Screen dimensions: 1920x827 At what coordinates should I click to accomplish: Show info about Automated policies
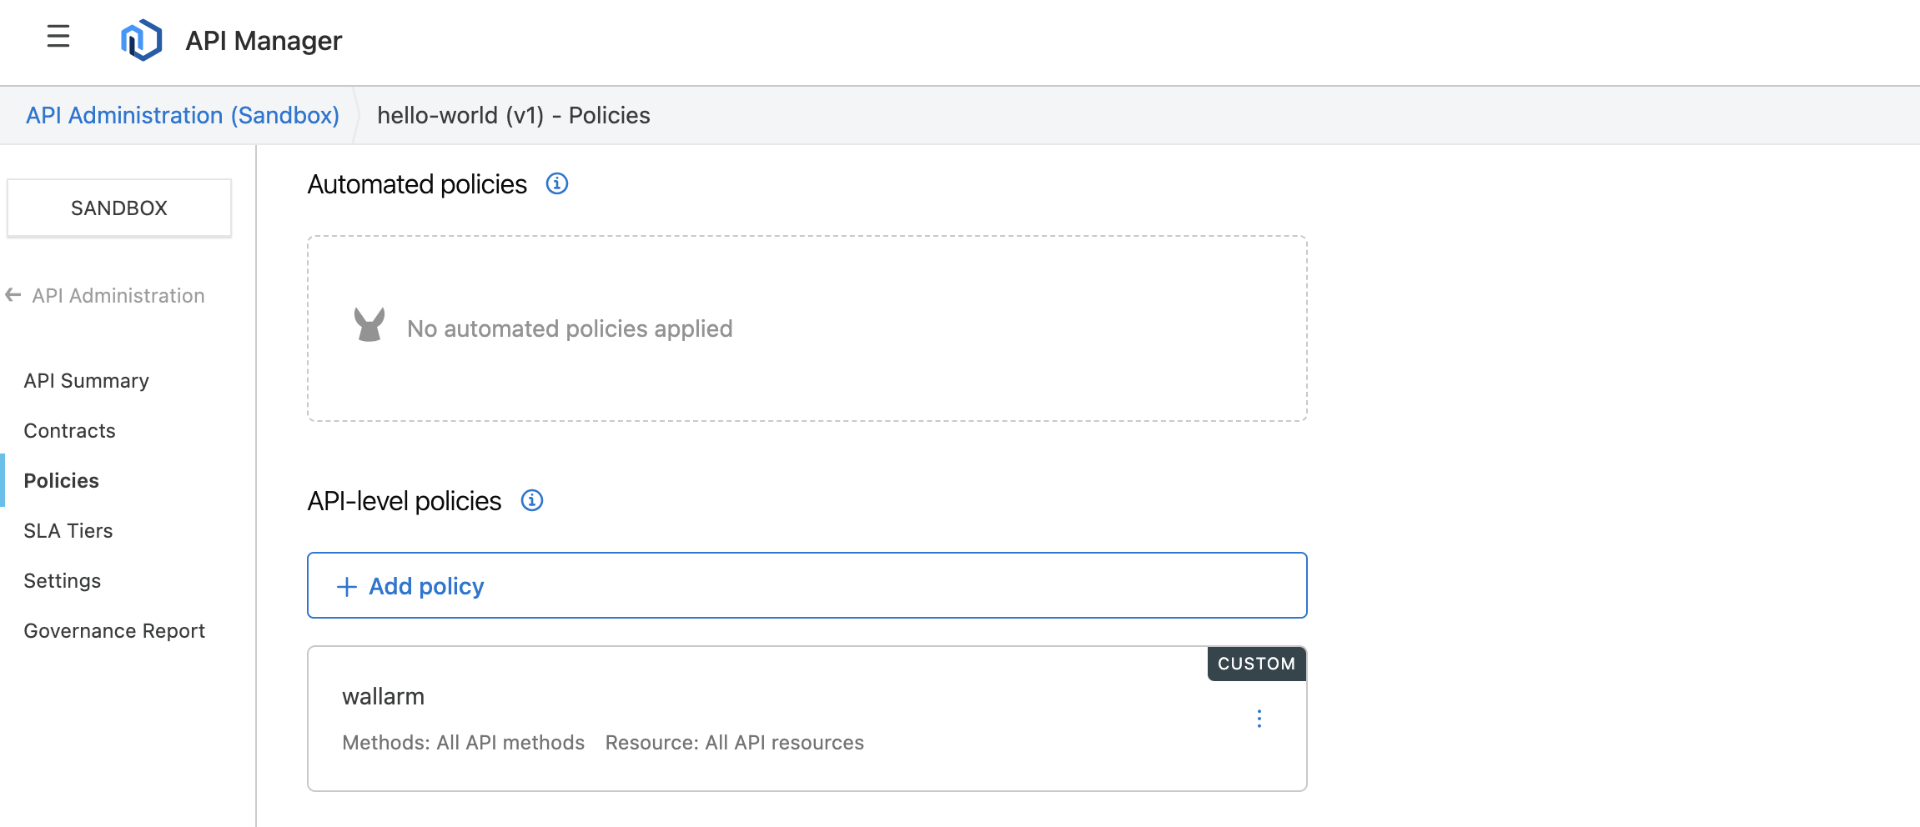click(556, 183)
